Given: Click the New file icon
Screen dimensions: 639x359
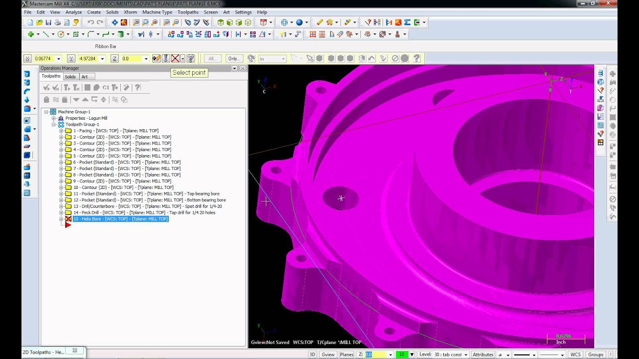Looking at the screenshot, I should 30,22.
